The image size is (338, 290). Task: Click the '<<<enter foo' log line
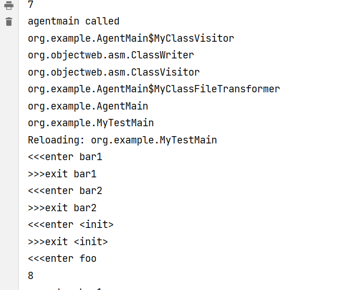62,259
